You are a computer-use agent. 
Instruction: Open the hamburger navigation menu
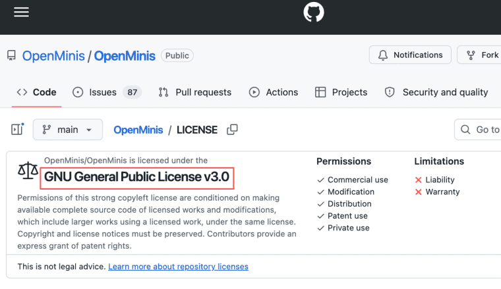pos(21,12)
